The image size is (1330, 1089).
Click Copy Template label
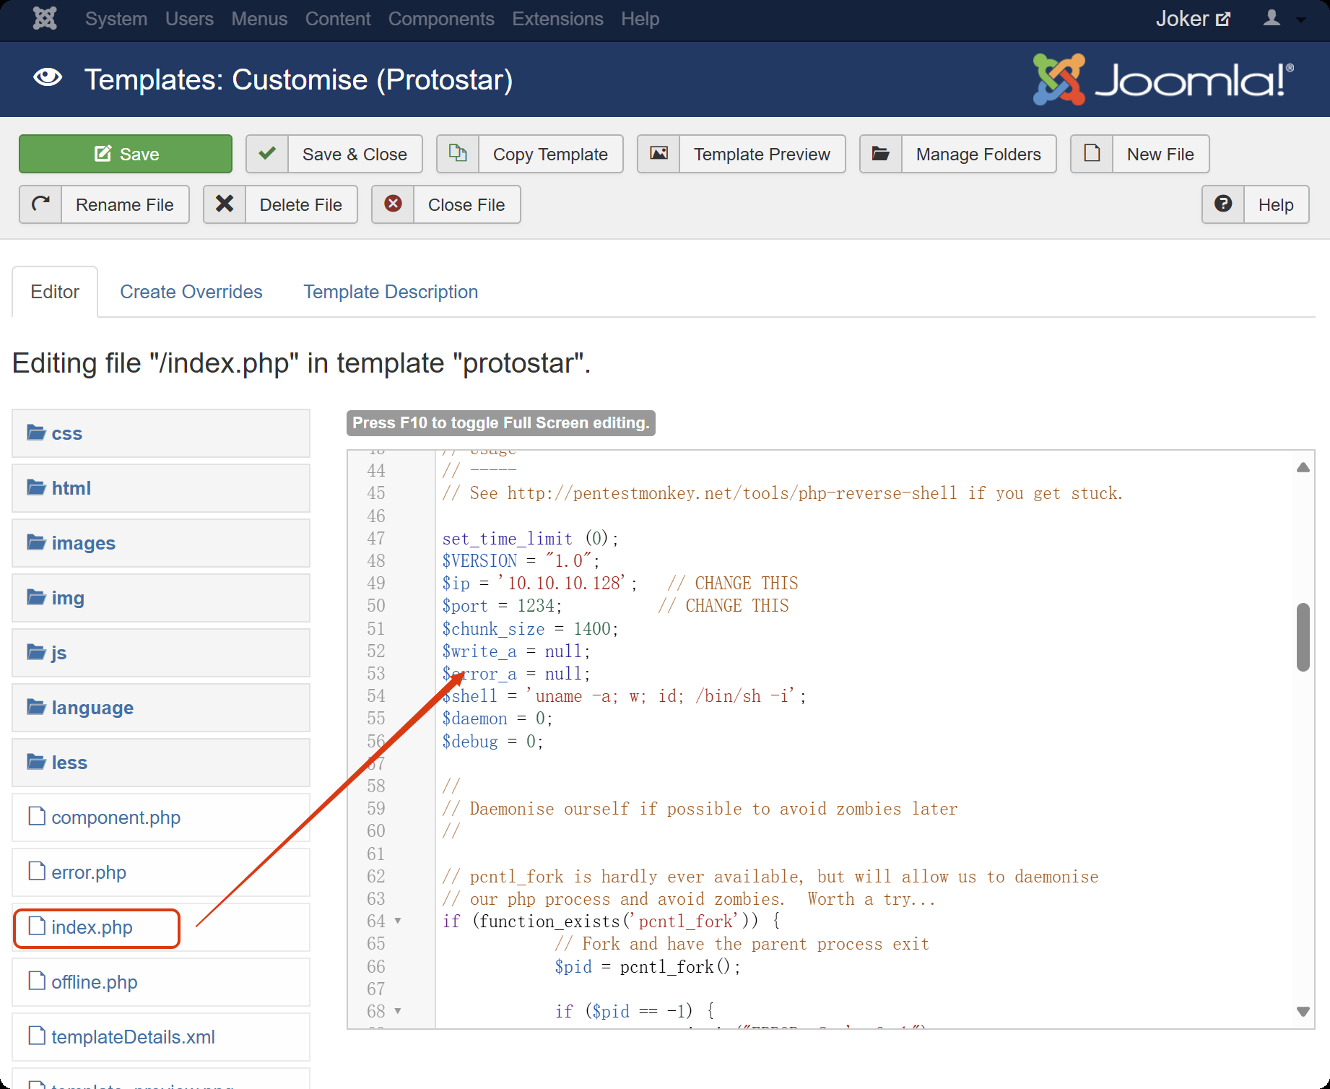[x=550, y=155]
